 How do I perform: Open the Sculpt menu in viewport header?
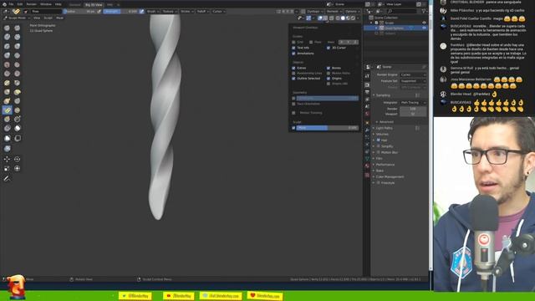coord(48,18)
